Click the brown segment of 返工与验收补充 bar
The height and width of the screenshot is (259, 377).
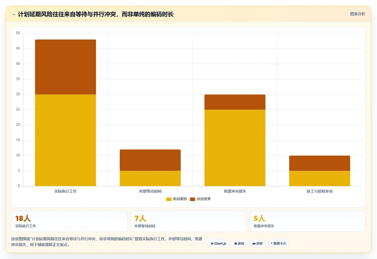(319, 163)
